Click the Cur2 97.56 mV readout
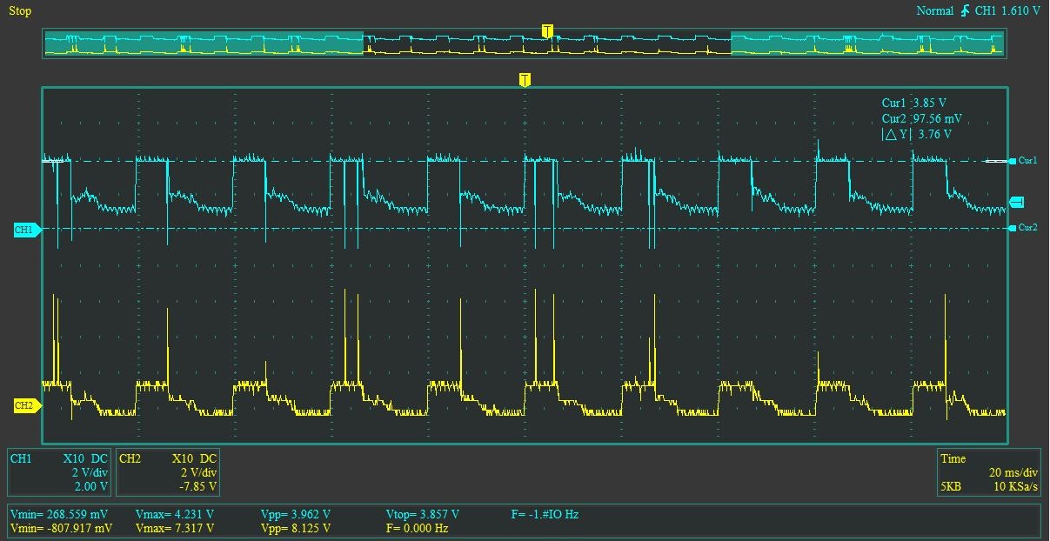This screenshot has width=1050, height=541. [921, 118]
